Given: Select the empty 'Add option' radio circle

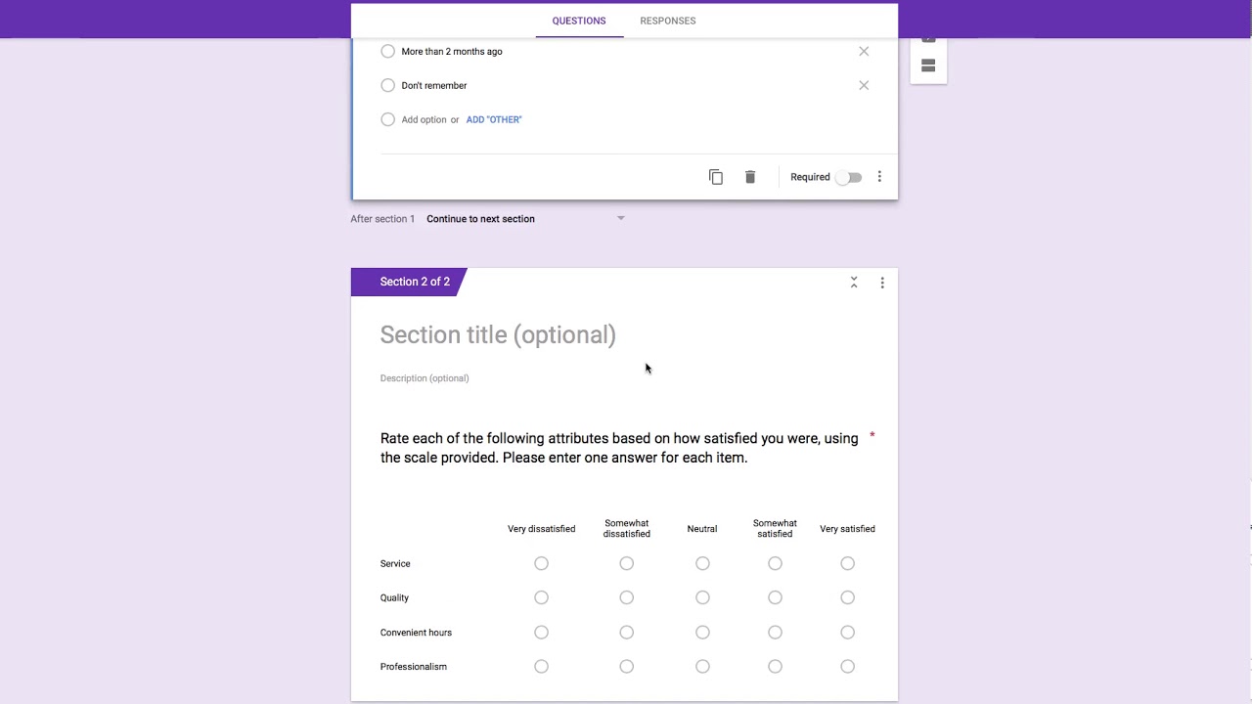Looking at the screenshot, I should (388, 119).
